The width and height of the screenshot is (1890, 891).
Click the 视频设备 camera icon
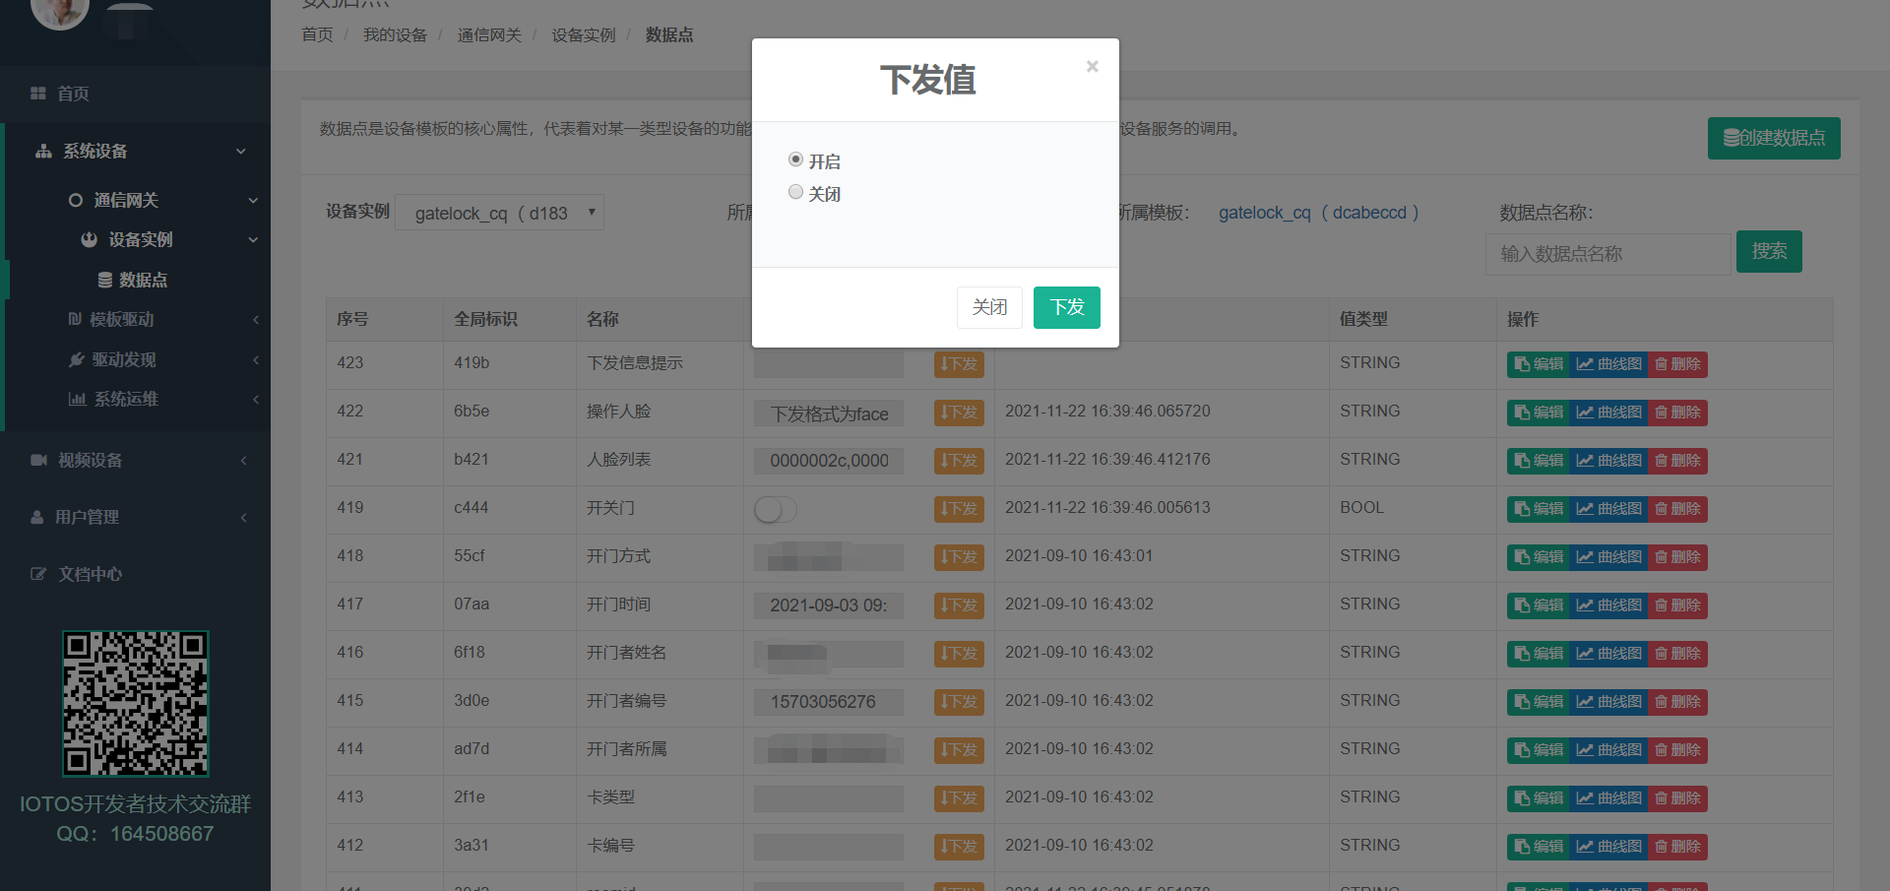[x=38, y=461]
